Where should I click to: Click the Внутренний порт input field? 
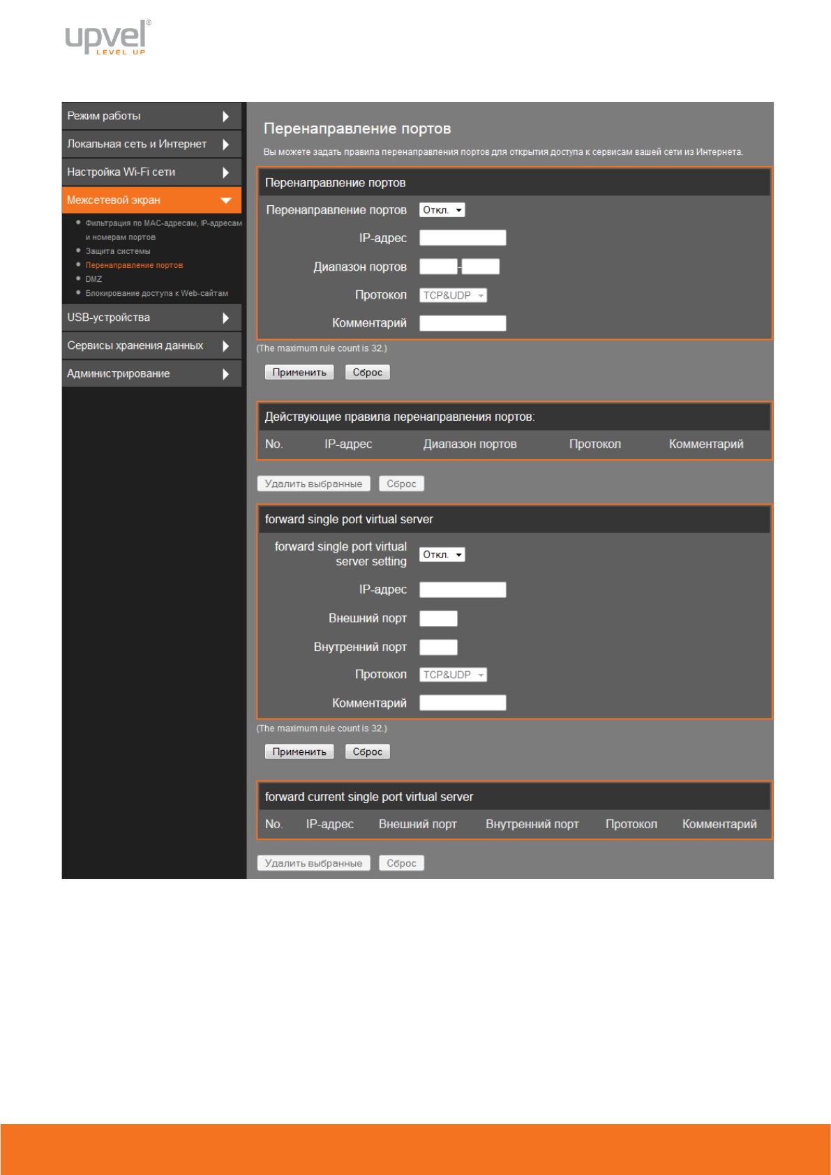(x=438, y=648)
